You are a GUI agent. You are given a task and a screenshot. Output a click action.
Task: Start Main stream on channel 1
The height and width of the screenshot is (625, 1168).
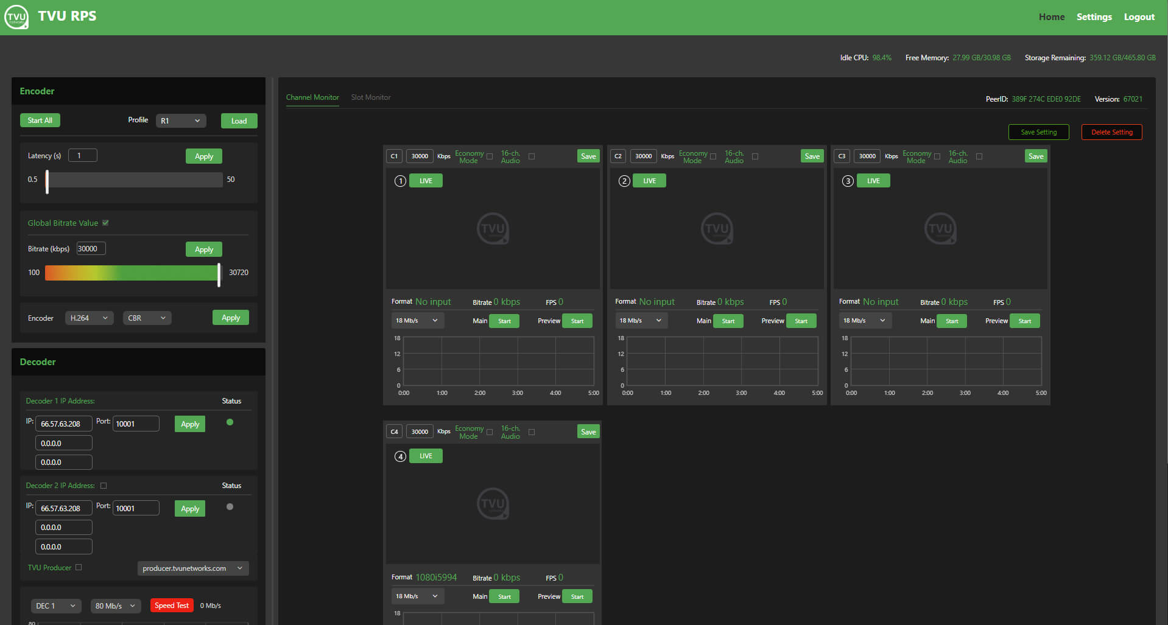[505, 321]
